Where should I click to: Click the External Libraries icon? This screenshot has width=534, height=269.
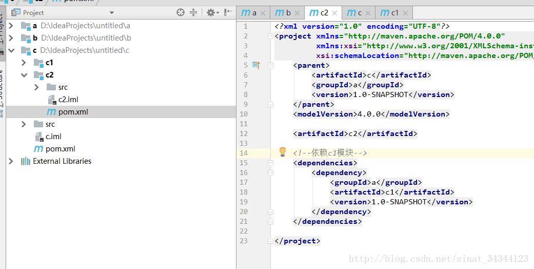pos(26,161)
